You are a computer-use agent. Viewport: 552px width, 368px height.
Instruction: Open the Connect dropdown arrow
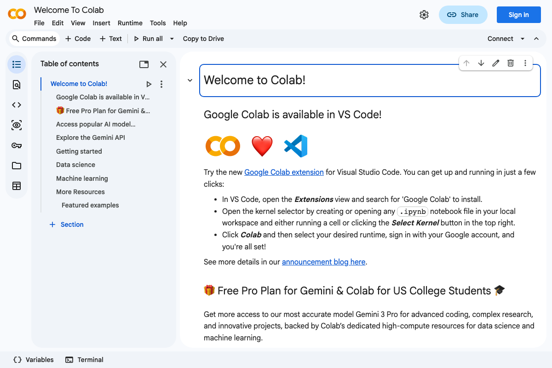click(523, 39)
